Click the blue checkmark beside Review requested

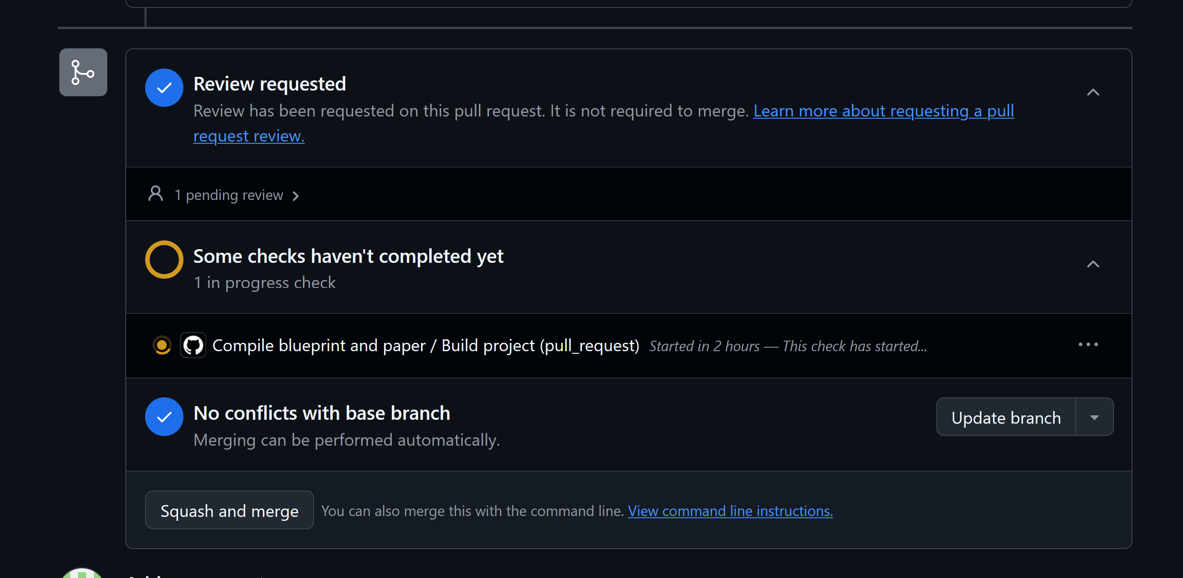click(x=164, y=87)
